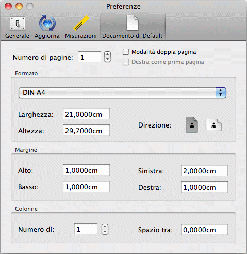Click the Basso margin field
This screenshot has height=254, width=247.
[x=86, y=186]
